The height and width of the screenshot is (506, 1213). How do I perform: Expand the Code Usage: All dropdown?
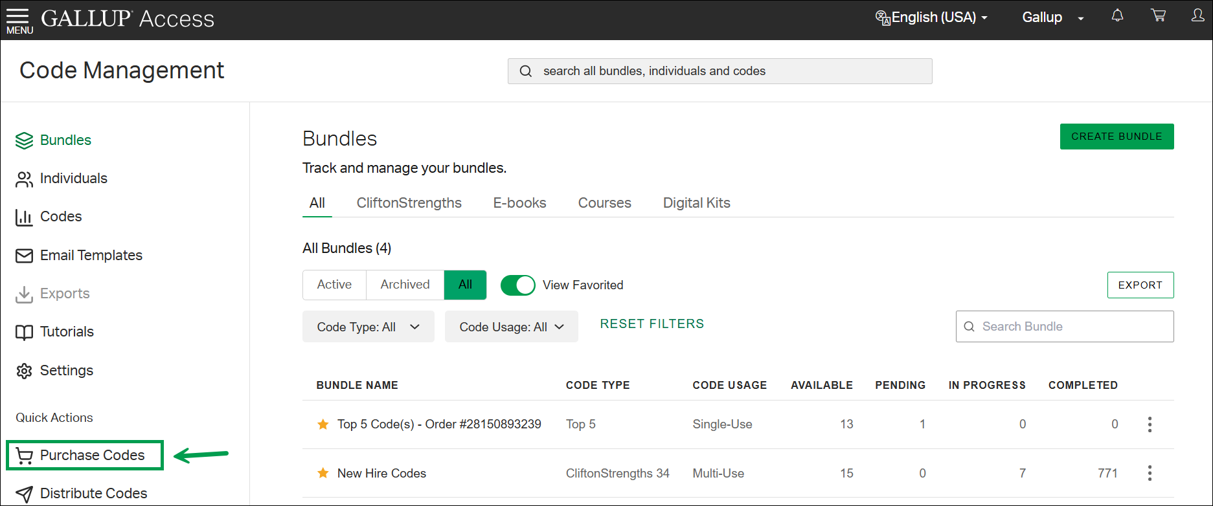[512, 327]
